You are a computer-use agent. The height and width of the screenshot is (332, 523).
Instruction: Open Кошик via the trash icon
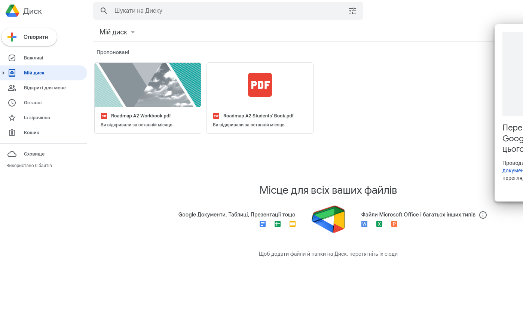click(x=12, y=132)
